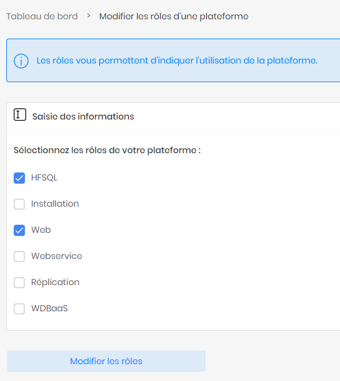The height and width of the screenshot is (381, 340).
Task: Click the text cursor icon beside Saisie
Action: 20,115
